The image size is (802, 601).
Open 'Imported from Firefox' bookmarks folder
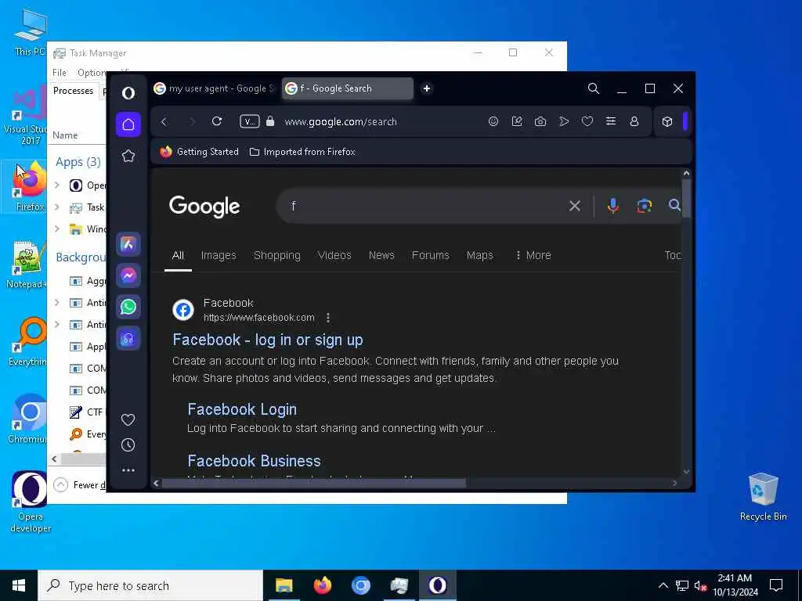[x=302, y=152]
